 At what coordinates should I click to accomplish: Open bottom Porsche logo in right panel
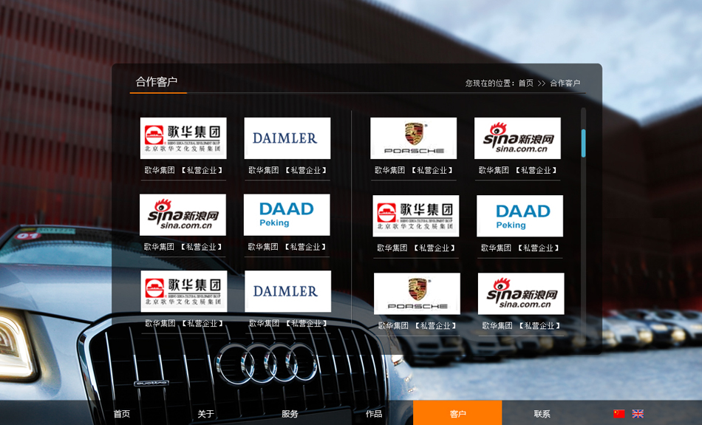pyautogui.click(x=417, y=293)
